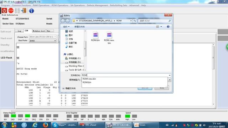The height and width of the screenshot is (128, 228).
Task: Open the save type dropdown arrow
Action: 170,80
